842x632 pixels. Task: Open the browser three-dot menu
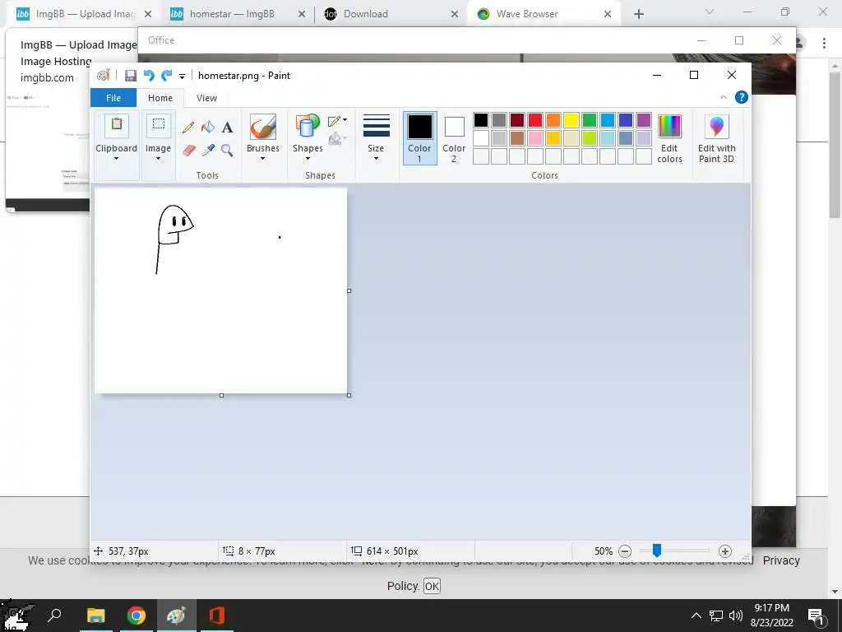pos(824,43)
